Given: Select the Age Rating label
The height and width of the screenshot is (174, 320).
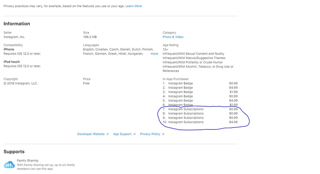Looking at the screenshot, I should tap(171, 45).
